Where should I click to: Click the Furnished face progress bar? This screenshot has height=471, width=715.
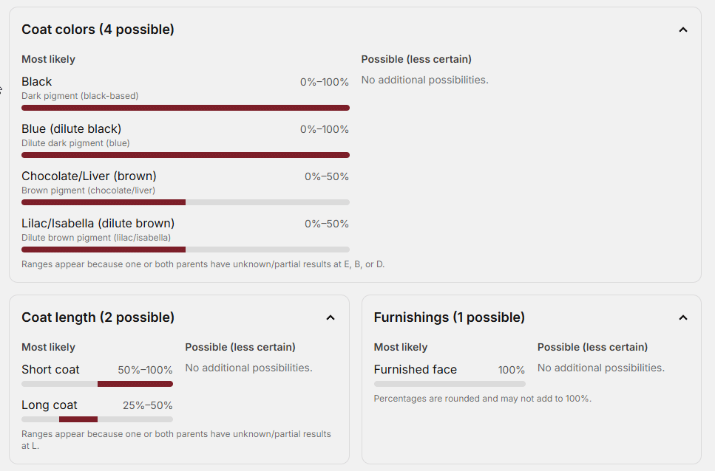point(450,384)
